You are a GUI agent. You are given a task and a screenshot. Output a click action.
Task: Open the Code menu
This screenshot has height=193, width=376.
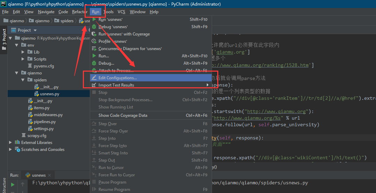tap(63, 12)
